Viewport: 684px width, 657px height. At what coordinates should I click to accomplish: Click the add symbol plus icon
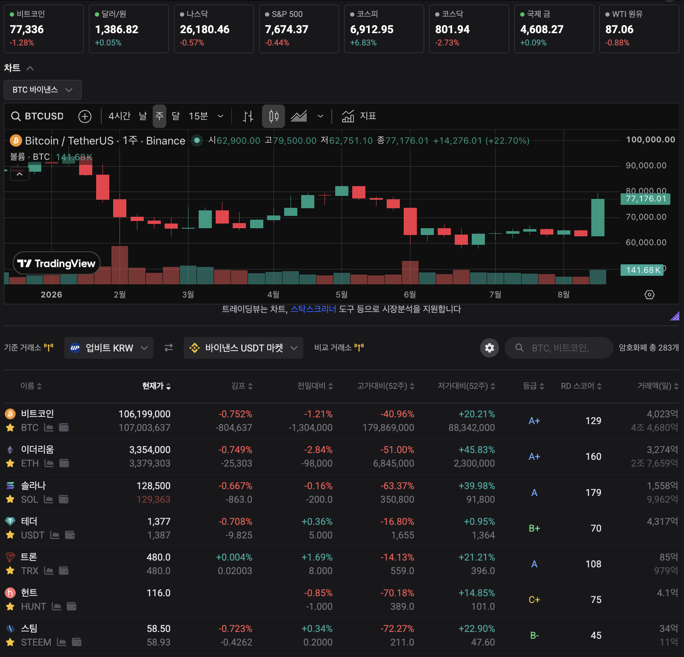tap(85, 116)
